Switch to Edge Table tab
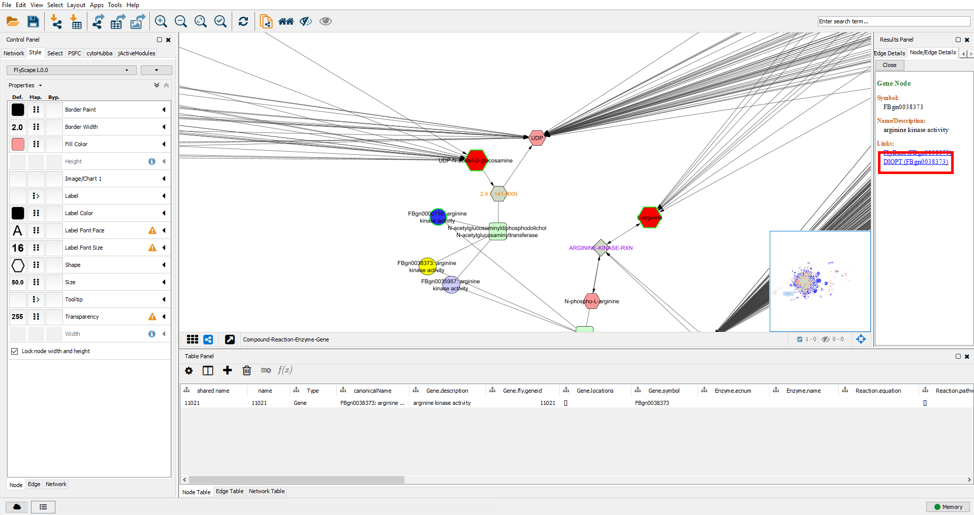Screen dimensions: 974x515 pyautogui.click(x=230, y=491)
